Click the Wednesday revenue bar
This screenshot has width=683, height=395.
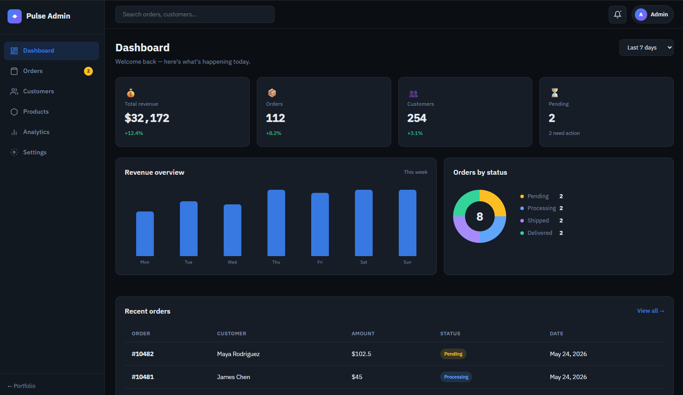[x=233, y=230]
